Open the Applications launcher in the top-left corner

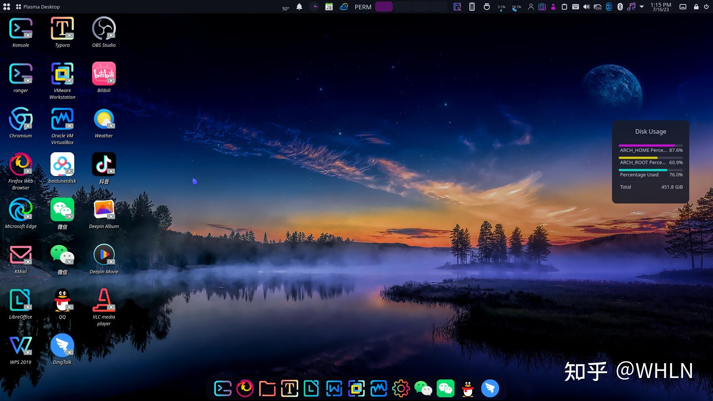[7, 6]
